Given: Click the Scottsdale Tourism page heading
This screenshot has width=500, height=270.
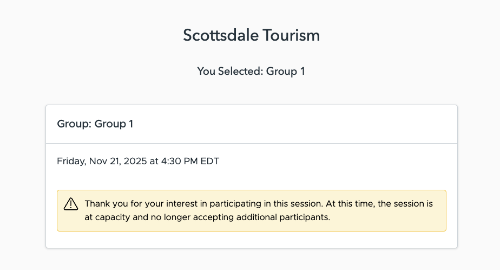Looking at the screenshot, I should pos(251,35).
